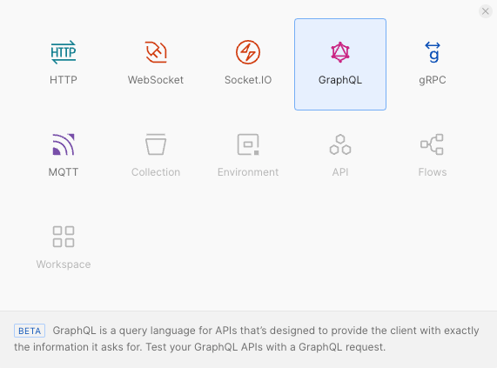Click the Environment label text
The height and width of the screenshot is (368, 497).
coord(248,172)
